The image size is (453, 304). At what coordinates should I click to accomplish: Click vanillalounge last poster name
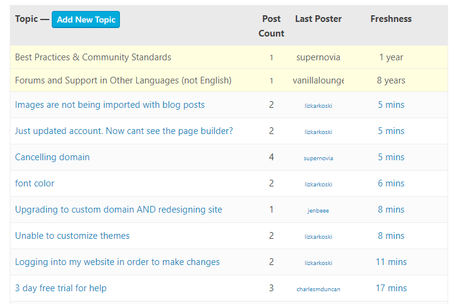[x=318, y=80]
